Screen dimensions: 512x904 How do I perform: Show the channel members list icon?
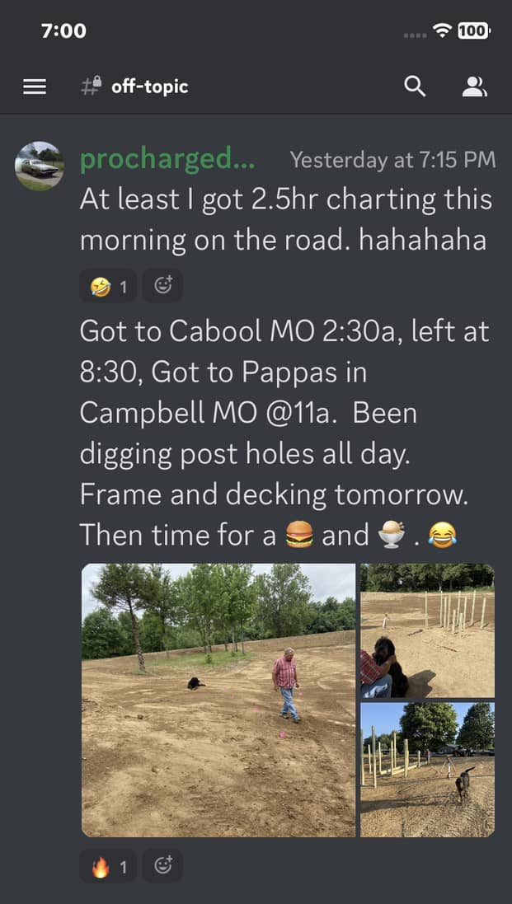475,87
